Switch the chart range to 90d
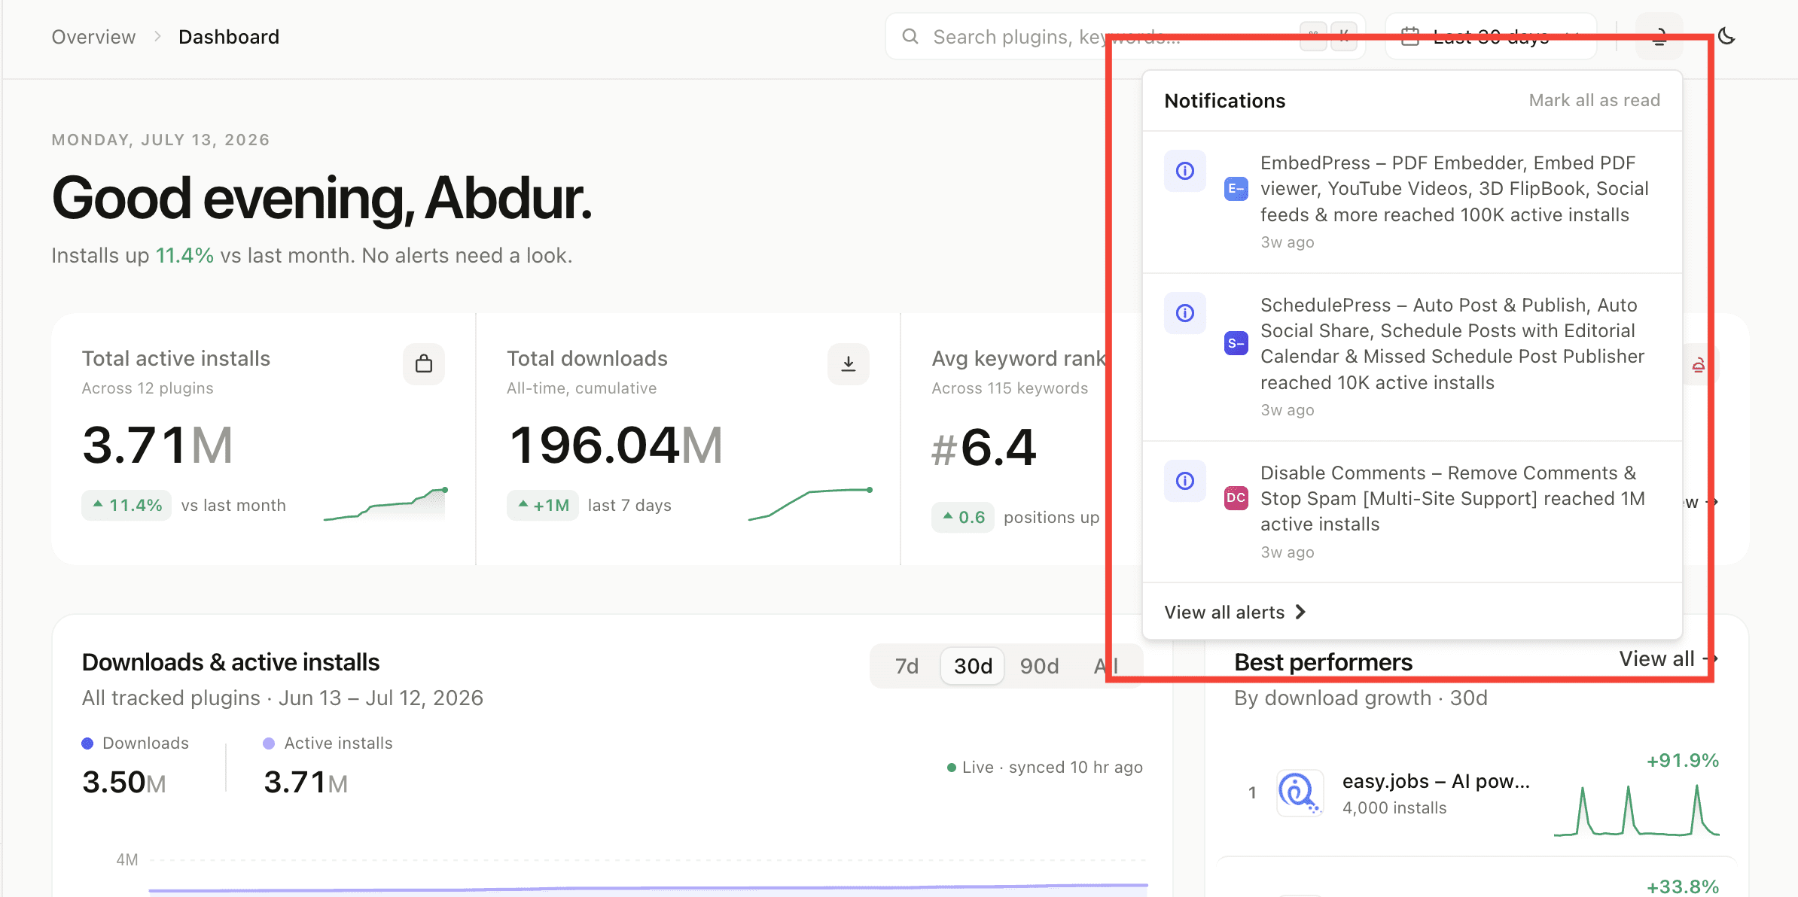 coord(1039,666)
